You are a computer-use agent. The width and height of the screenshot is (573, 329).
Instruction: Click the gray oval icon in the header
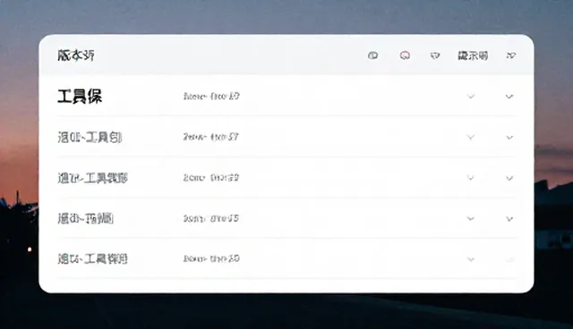[372, 55]
